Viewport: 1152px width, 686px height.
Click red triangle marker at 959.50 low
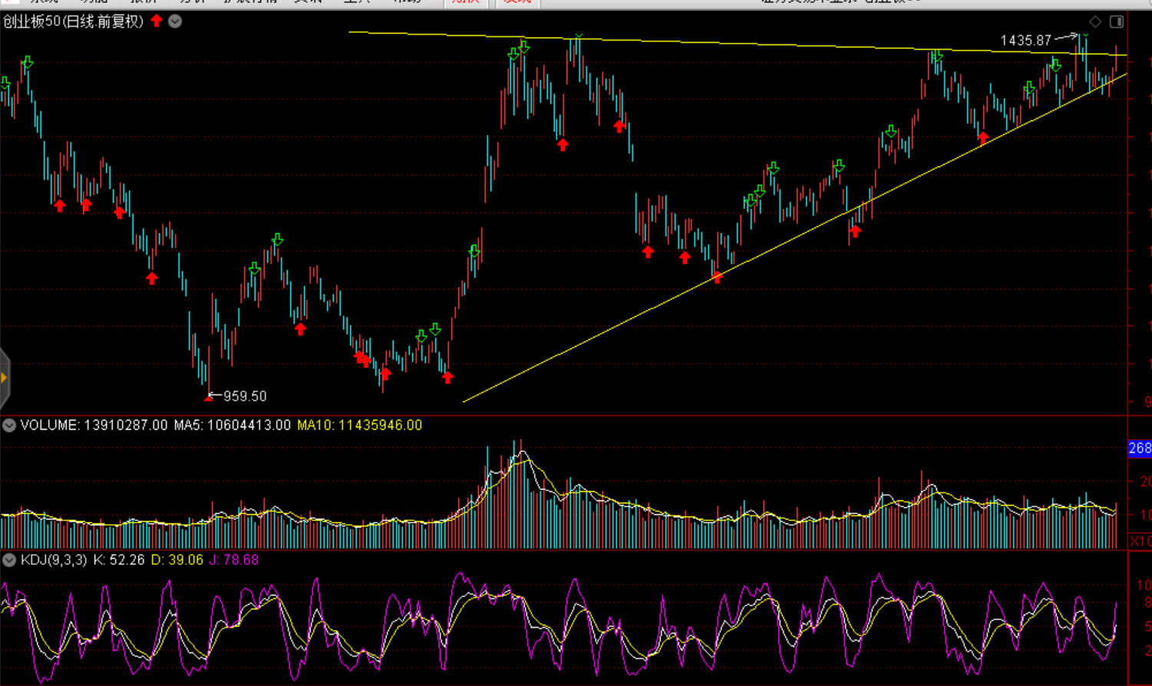[x=208, y=398]
